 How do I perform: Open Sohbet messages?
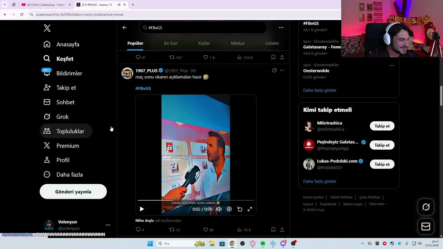59,102
